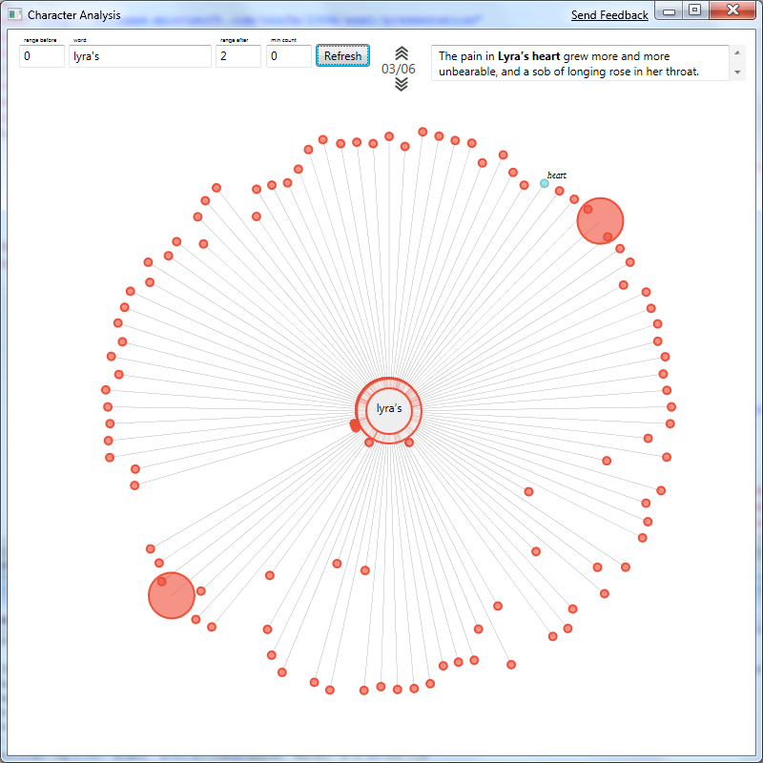Screen dimensions: 763x763
Task: Minimize the Character Analysis window
Action: tap(670, 11)
